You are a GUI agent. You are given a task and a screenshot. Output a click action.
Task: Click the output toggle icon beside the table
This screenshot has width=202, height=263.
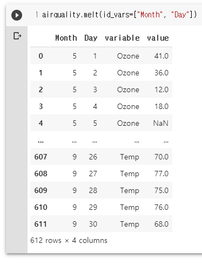coord(17,36)
